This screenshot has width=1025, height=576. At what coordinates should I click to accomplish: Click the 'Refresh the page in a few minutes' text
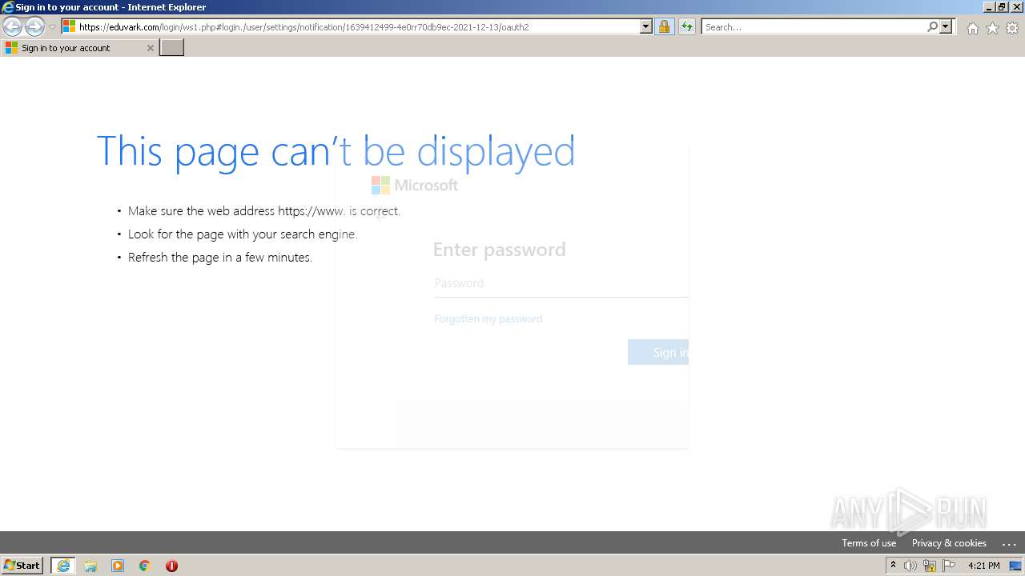(x=220, y=258)
